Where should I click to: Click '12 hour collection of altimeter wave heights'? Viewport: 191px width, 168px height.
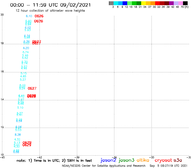click(50, 11)
